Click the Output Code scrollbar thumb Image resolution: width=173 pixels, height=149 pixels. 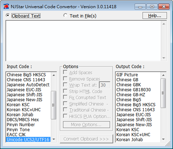[x=163, y=93]
